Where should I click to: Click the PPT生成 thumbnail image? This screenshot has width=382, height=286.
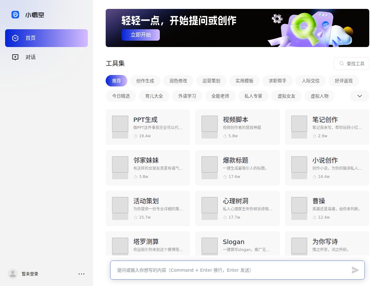(x=120, y=124)
